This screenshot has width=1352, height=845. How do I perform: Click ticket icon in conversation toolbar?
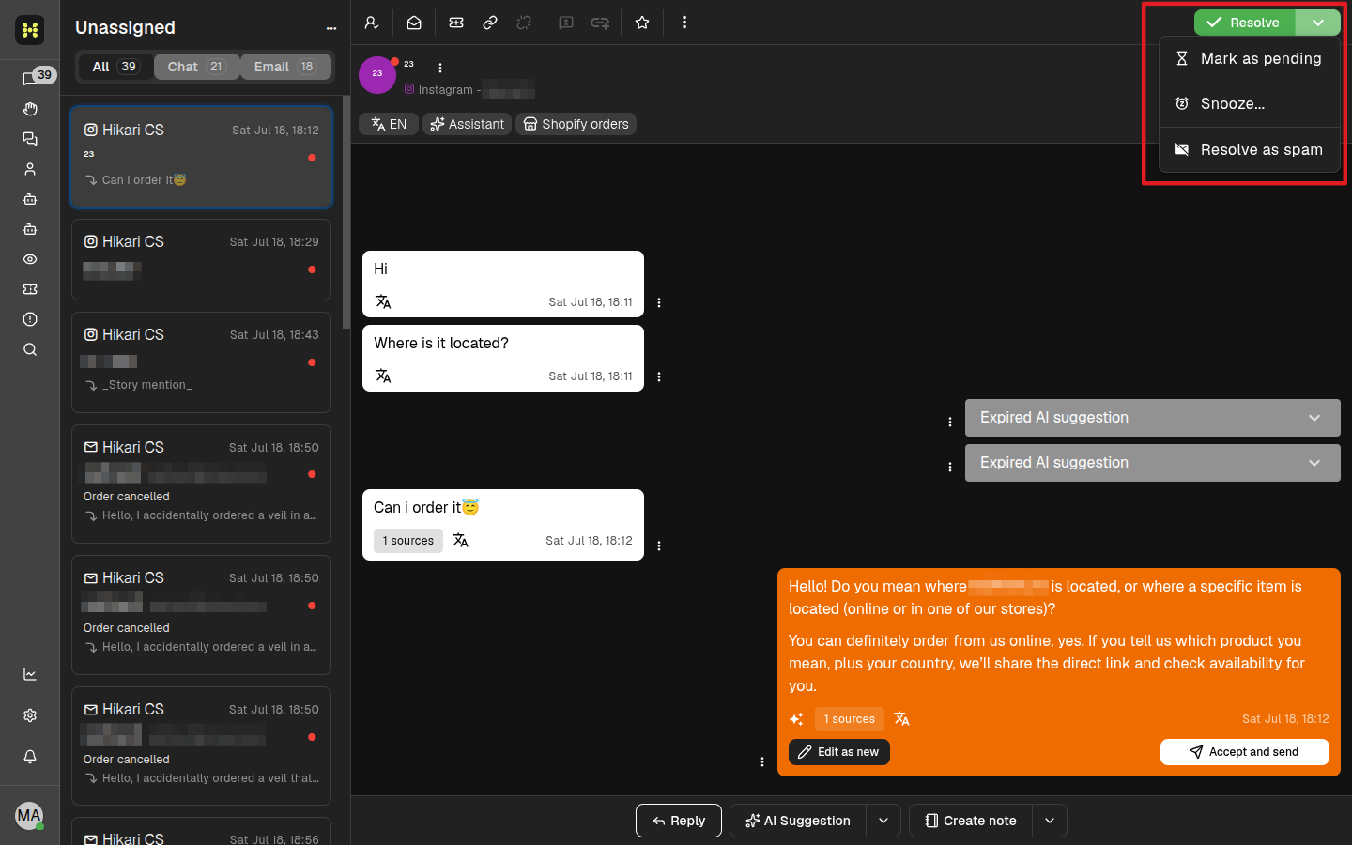456,23
